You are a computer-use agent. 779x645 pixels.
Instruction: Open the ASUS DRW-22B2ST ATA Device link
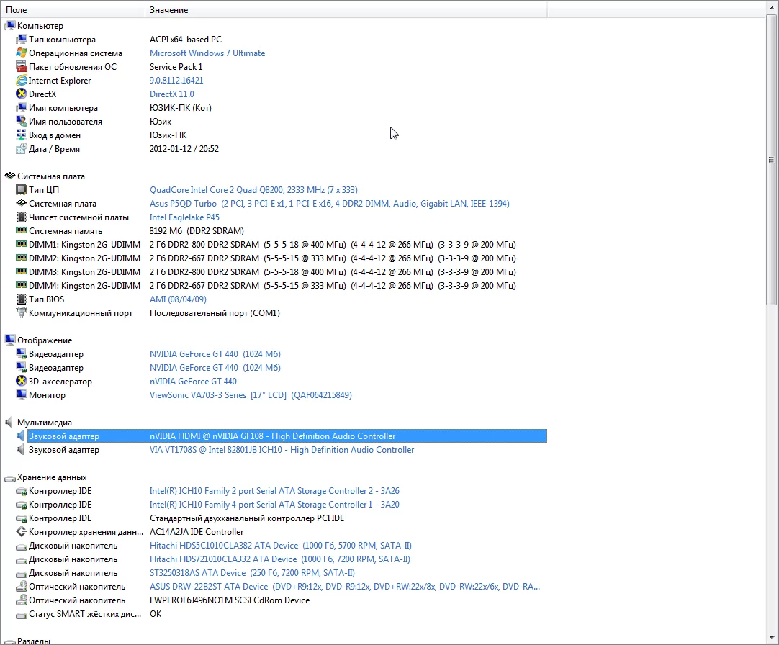coord(345,587)
